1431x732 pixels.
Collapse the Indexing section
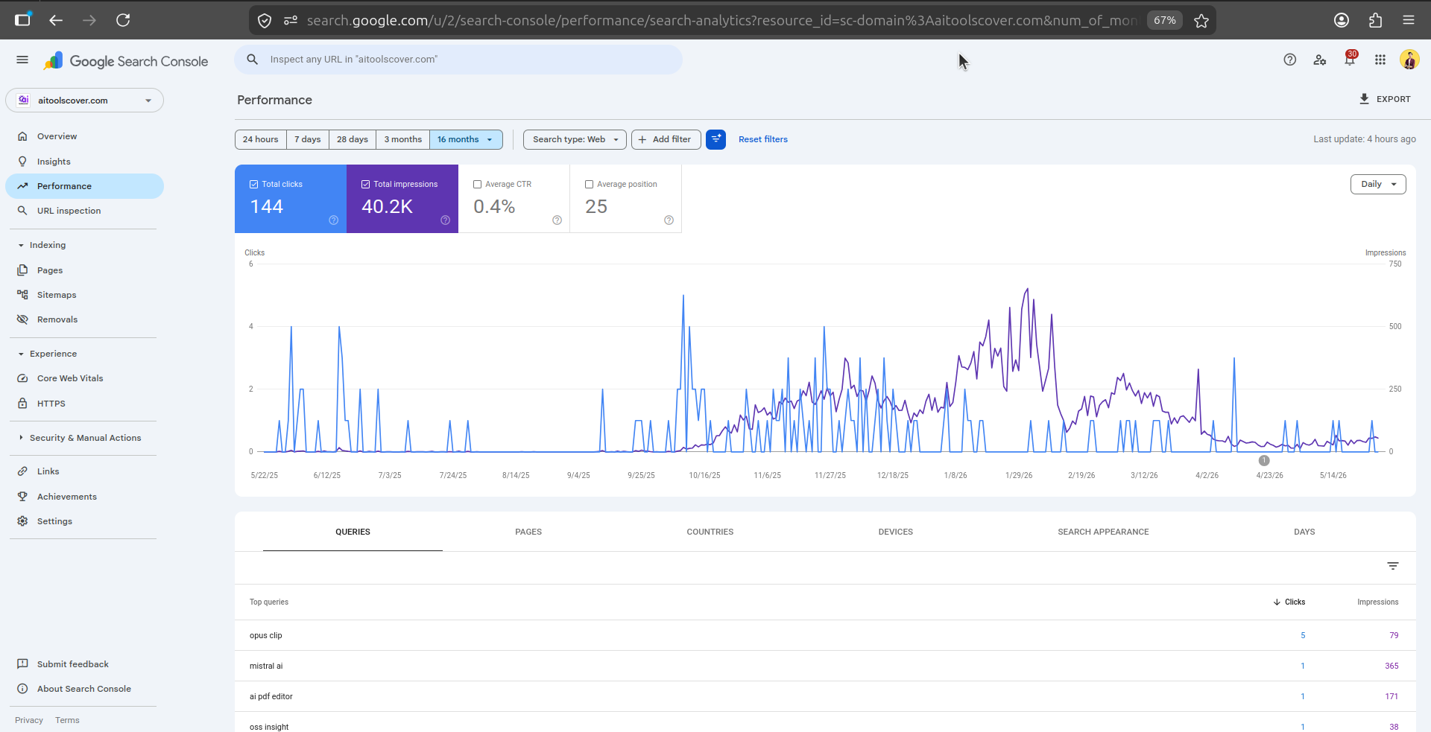point(42,245)
